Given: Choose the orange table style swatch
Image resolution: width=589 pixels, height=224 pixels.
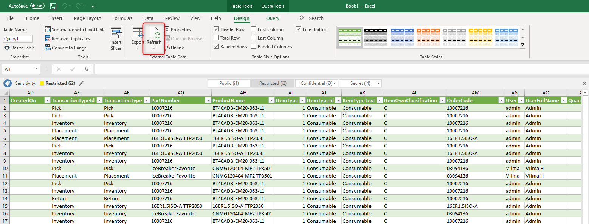Looking at the screenshot, I should (x=428, y=37).
